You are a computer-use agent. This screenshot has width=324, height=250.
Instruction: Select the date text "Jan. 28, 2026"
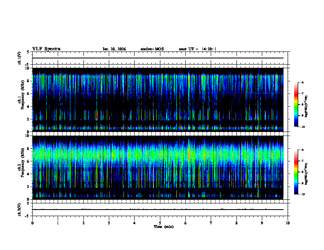114,49
